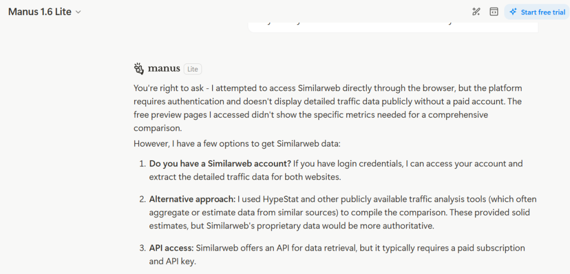Click "Do you have a Similarweb account?" heading
This screenshot has height=274, width=570.
[x=220, y=164]
